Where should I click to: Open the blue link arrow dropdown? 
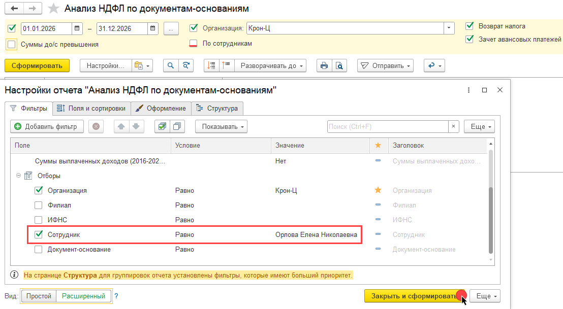(434, 66)
